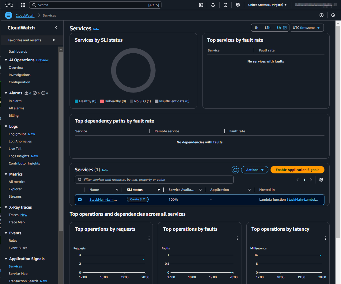Open the notifications bell
341x284 pixels.
point(213,5)
